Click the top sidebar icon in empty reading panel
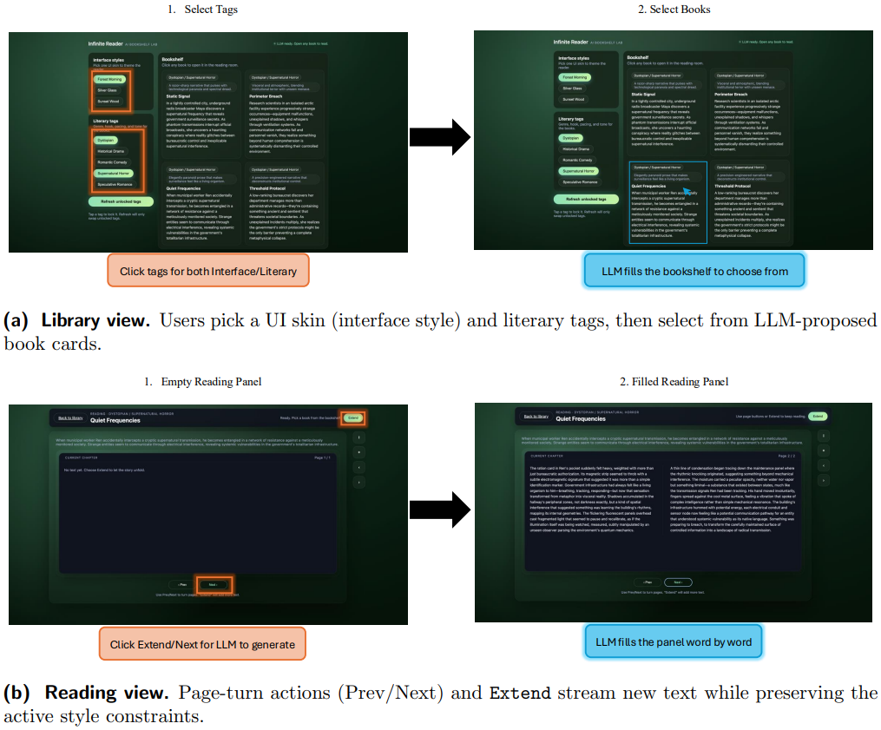 tap(359, 437)
